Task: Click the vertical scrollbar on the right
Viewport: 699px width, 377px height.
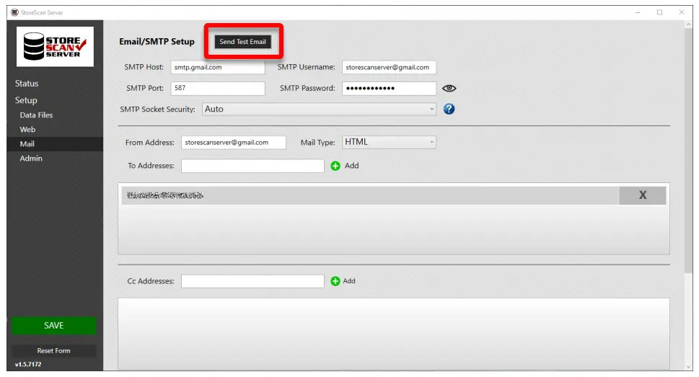Action: tap(689, 151)
